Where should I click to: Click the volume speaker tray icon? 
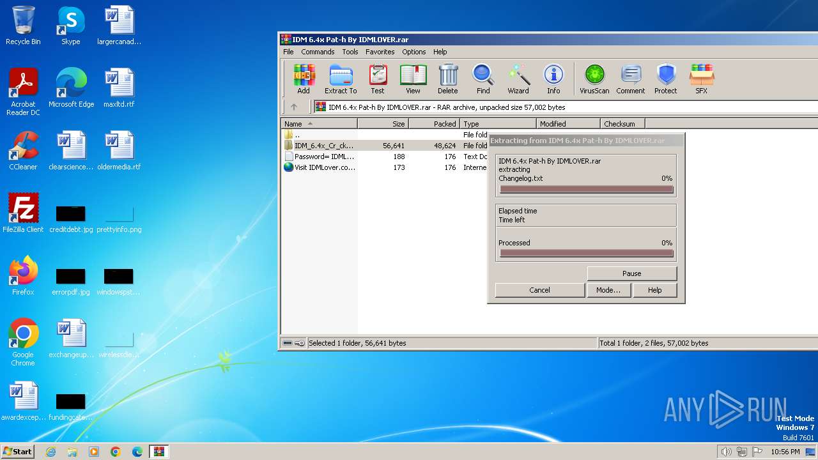726,452
